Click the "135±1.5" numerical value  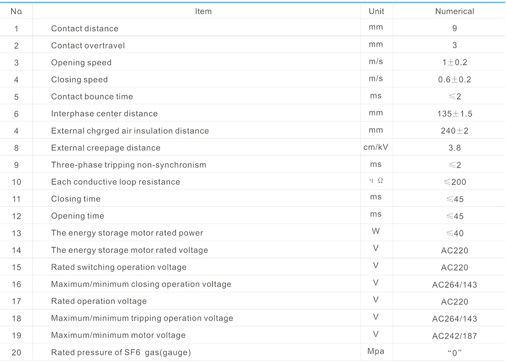tap(454, 114)
